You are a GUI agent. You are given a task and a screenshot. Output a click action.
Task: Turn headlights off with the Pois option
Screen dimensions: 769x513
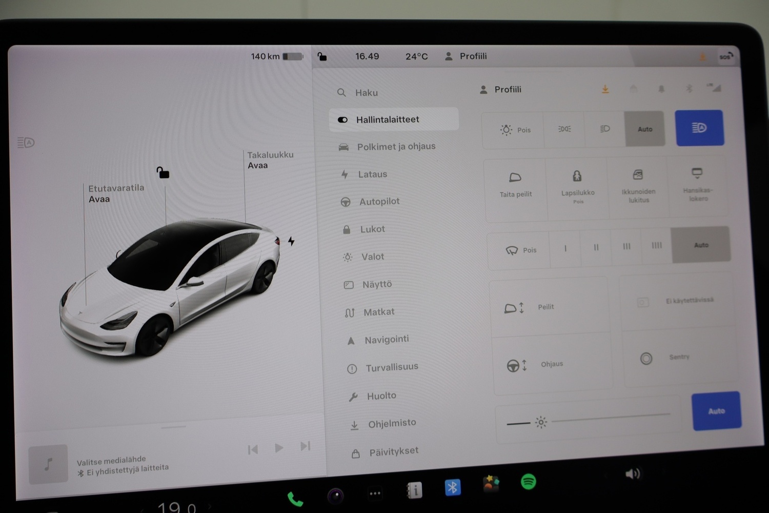pos(514,130)
